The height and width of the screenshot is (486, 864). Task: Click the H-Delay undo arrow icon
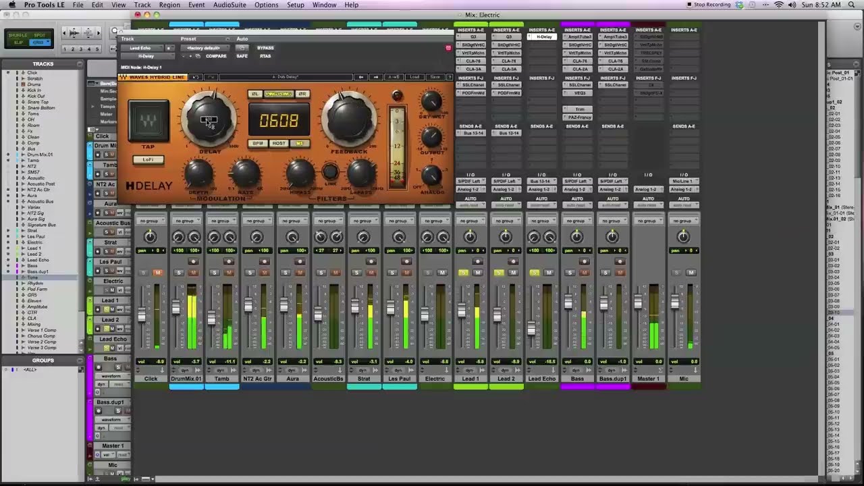click(195, 77)
